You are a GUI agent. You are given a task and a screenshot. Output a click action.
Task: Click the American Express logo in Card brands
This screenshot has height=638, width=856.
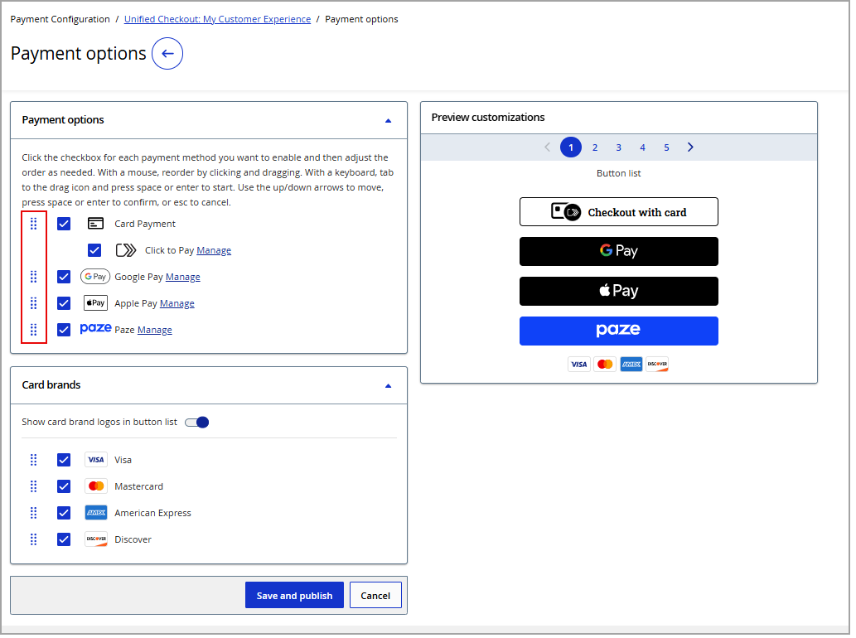pyautogui.click(x=96, y=514)
